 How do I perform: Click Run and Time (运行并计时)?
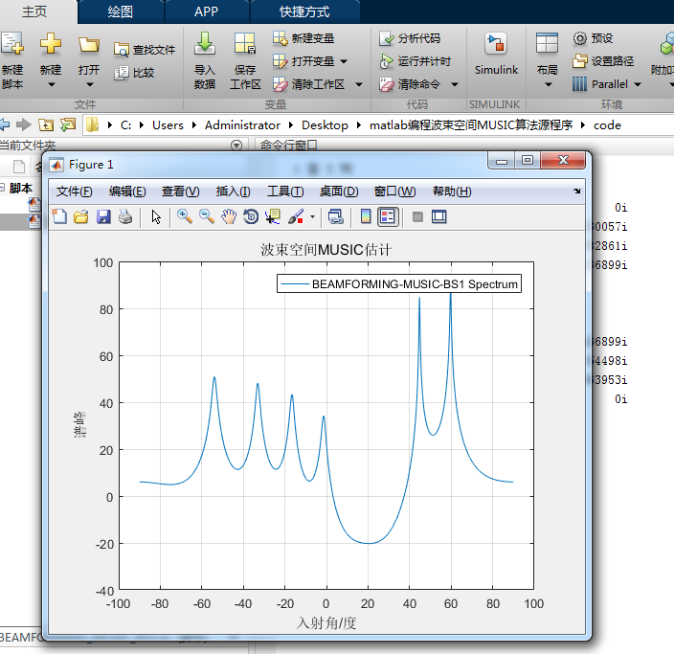coord(415,61)
